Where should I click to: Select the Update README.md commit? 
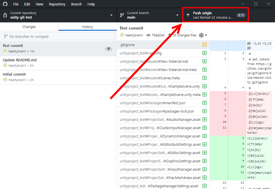tap(58, 63)
